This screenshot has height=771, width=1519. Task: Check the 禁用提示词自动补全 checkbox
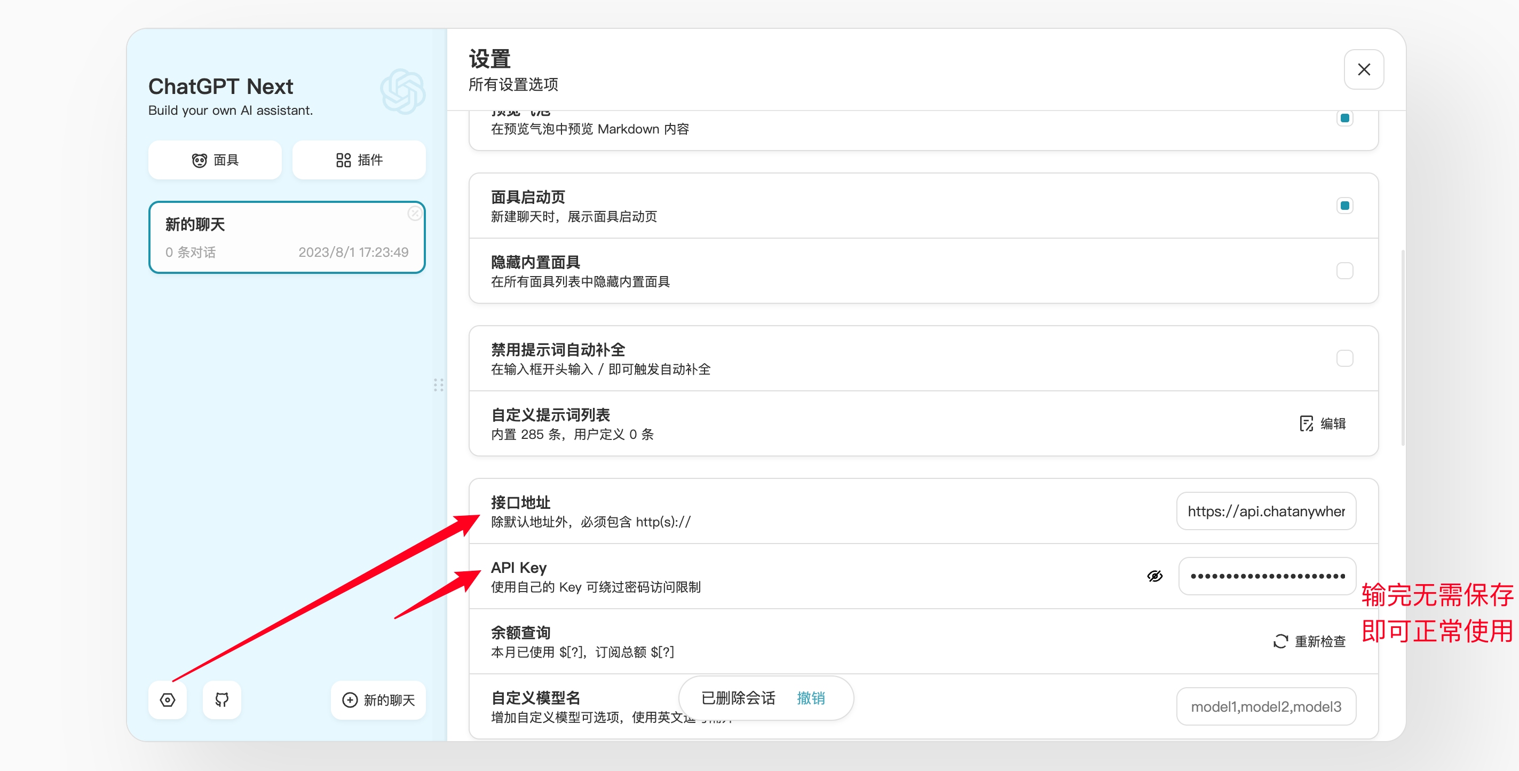tap(1344, 358)
